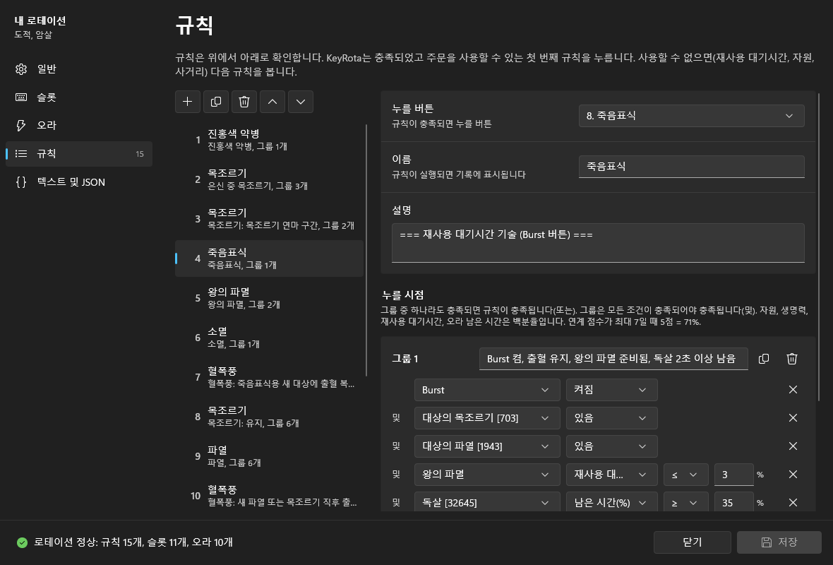Open the 남은 시간(%) dropdown
The height and width of the screenshot is (565, 833).
(x=611, y=502)
